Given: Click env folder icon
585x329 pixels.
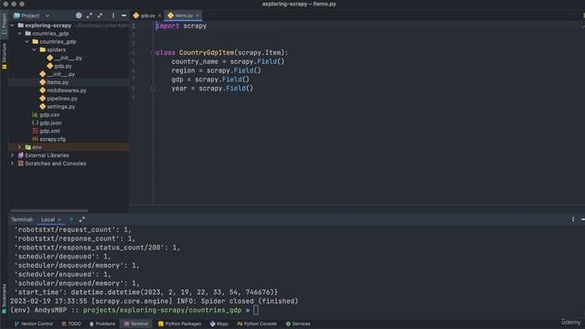Looking at the screenshot, I should point(28,147).
